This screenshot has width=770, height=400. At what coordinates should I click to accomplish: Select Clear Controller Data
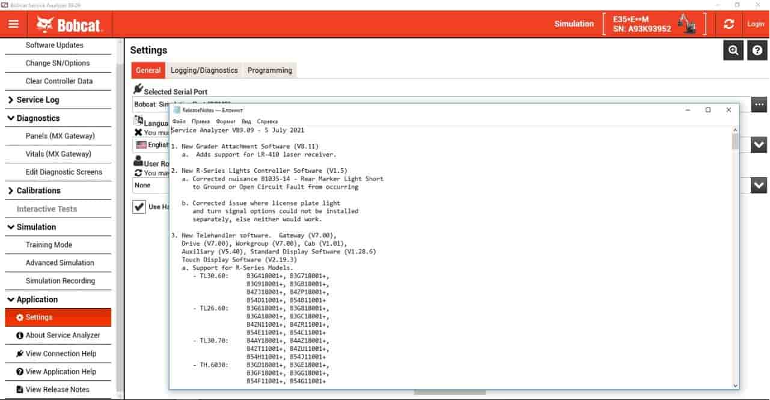click(58, 81)
